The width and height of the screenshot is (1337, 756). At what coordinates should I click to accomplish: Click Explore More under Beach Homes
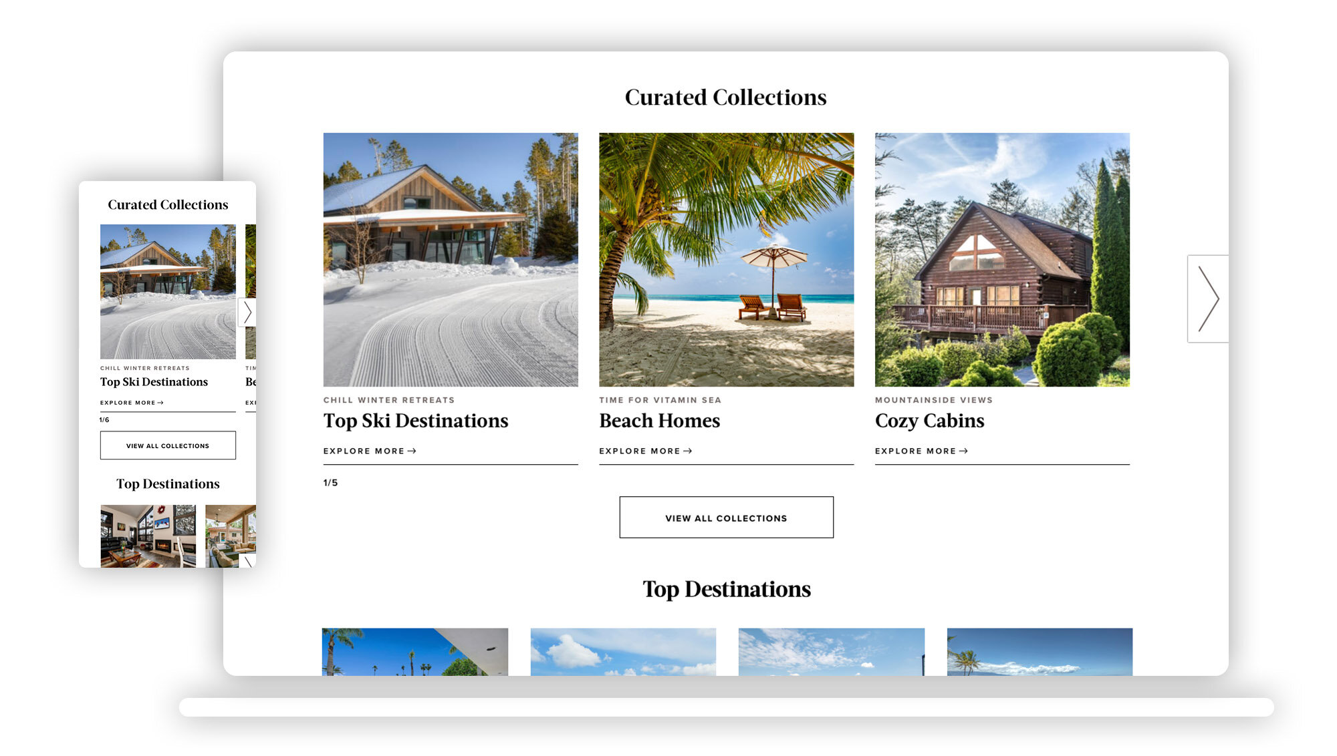pyautogui.click(x=646, y=451)
